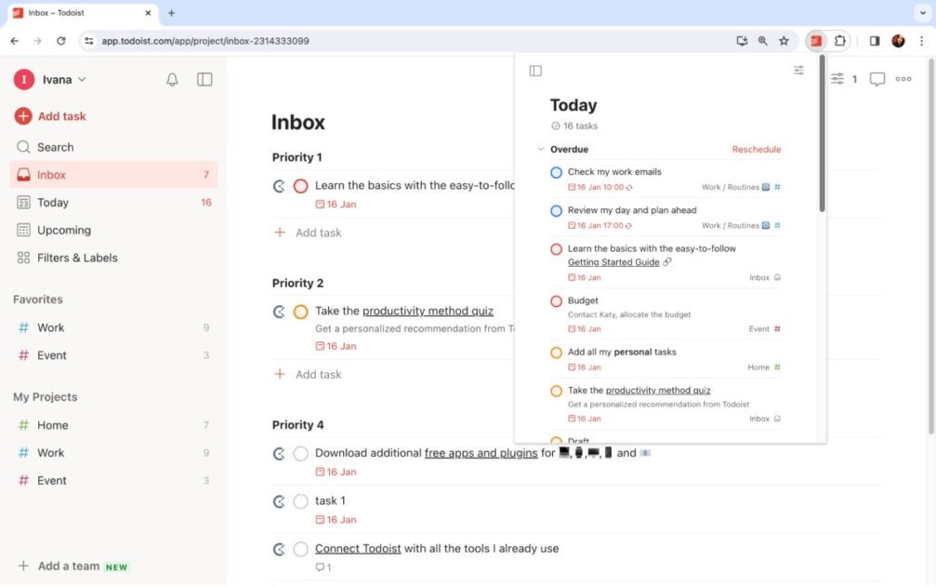Open the Add task composer

click(50, 115)
